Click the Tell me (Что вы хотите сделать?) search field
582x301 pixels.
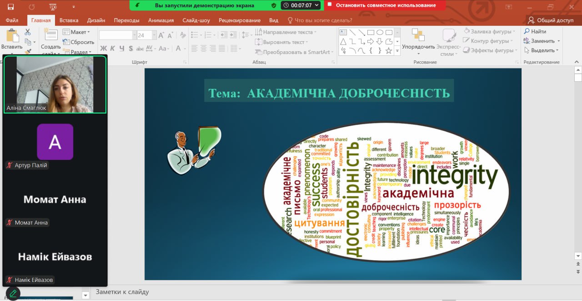click(323, 20)
